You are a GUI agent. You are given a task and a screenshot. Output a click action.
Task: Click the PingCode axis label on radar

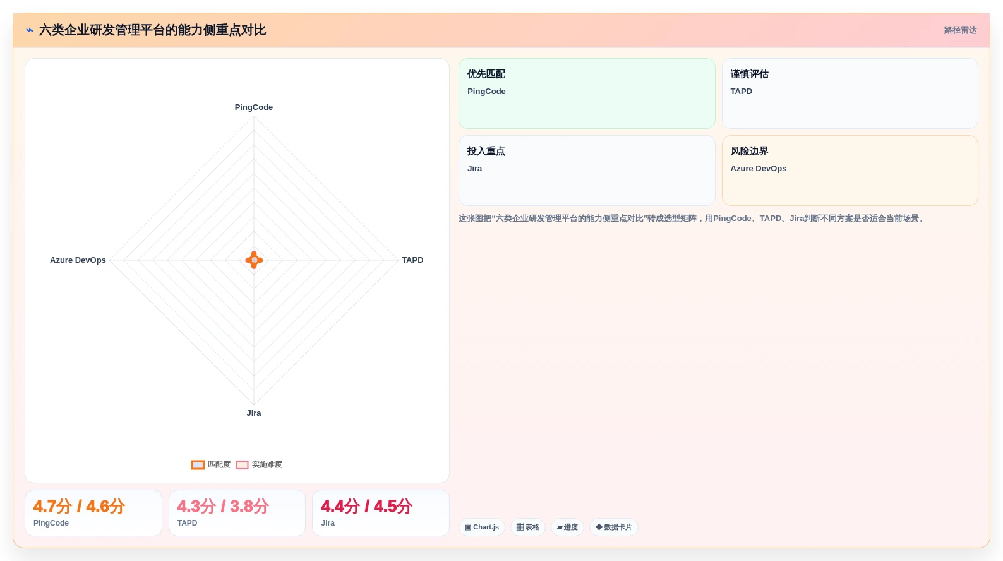coord(254,107)
